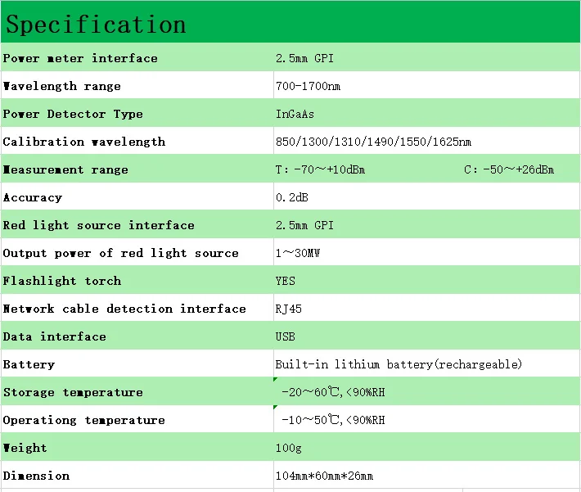The image size is (581, 492).
Task: Click the green marker on Storage temperature cell
Action: point(275,379)
